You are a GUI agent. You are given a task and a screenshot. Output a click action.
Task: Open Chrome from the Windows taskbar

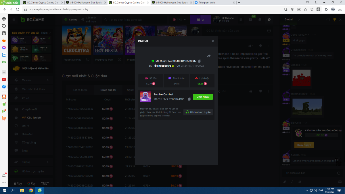pyautogui.click(x=31, y=190)
